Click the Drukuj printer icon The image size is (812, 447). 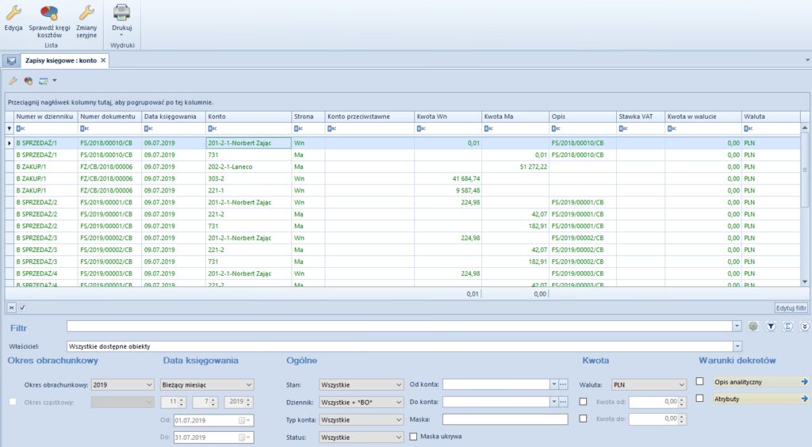coord(121,12)
